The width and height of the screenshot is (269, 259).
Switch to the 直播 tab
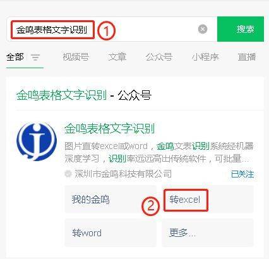[x=247, y=57]
